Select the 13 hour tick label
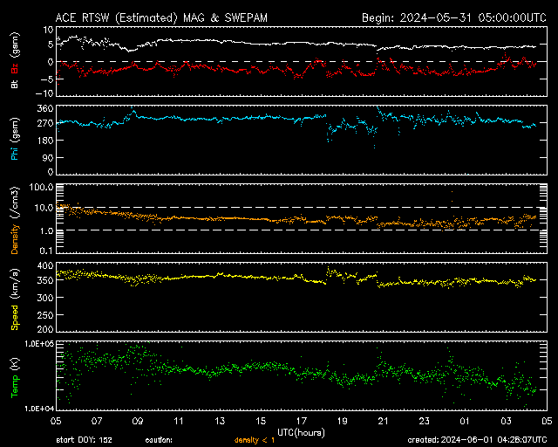This screenshot has height=447, width=558. pyautogui.click(x=220, y=421)
